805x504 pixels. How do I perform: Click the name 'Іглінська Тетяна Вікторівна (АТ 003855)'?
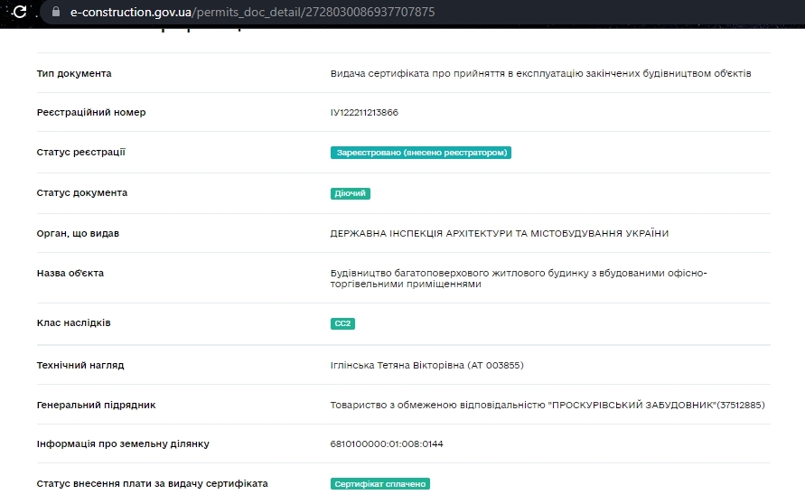(x=426, y=366)
